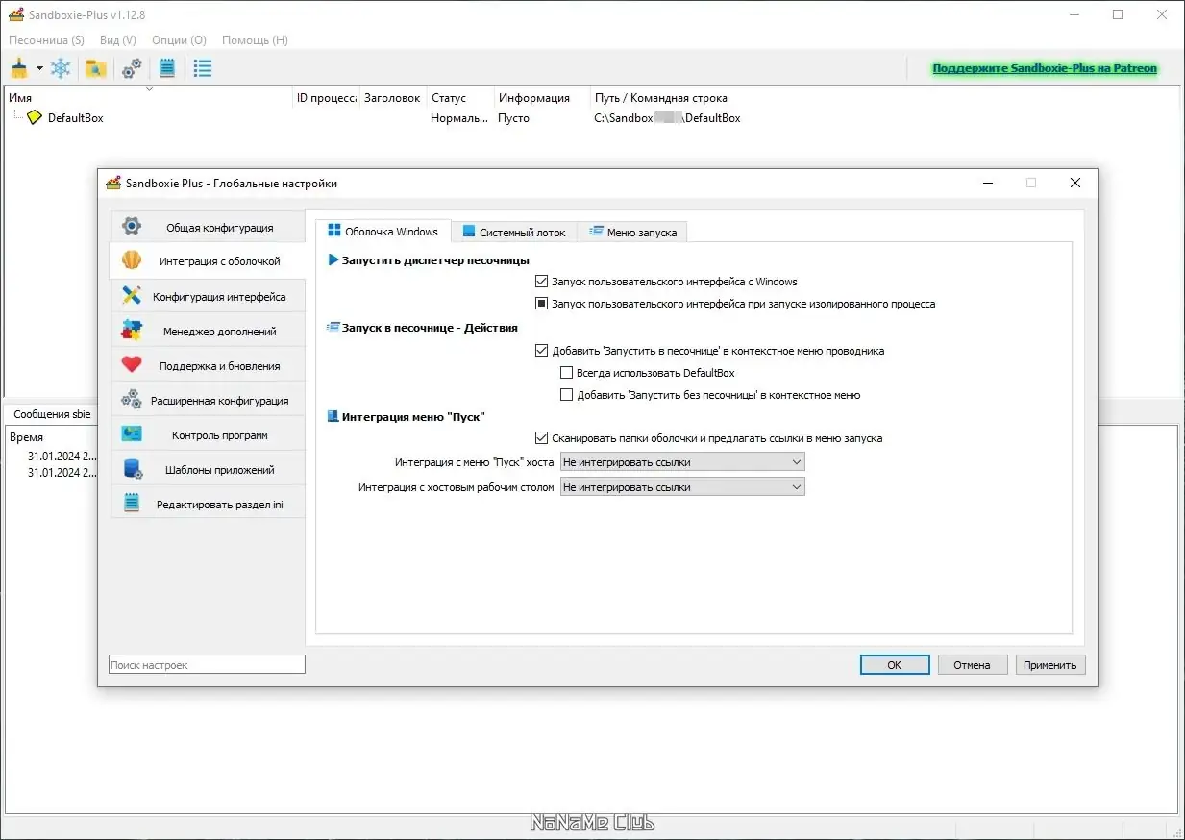
Task: Select notepad icon for Редактировать раздел ini
Action: pos(132,504)
